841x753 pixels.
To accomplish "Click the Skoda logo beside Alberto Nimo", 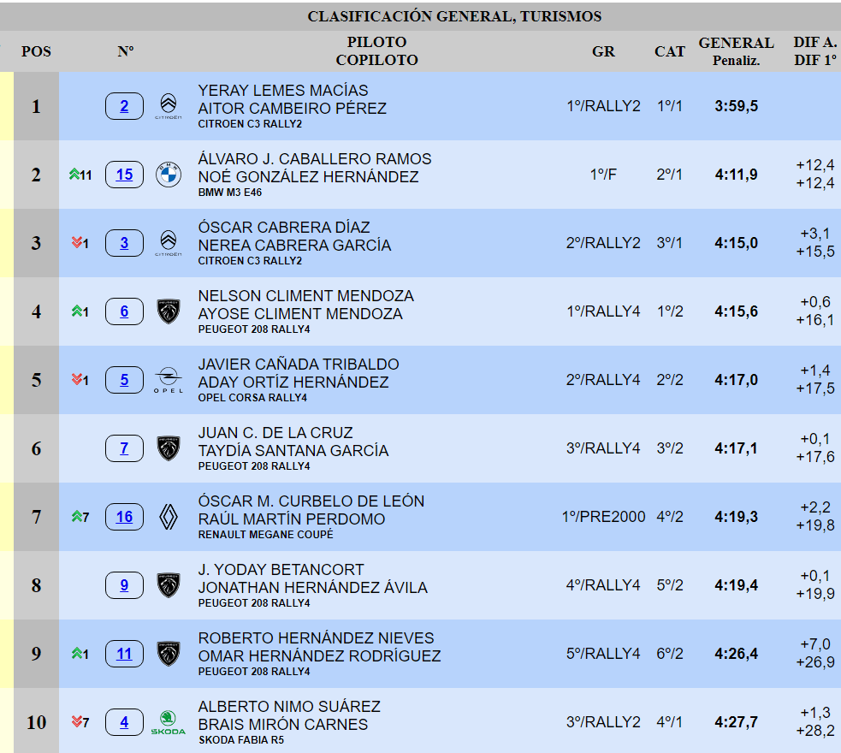I will 168,723.
